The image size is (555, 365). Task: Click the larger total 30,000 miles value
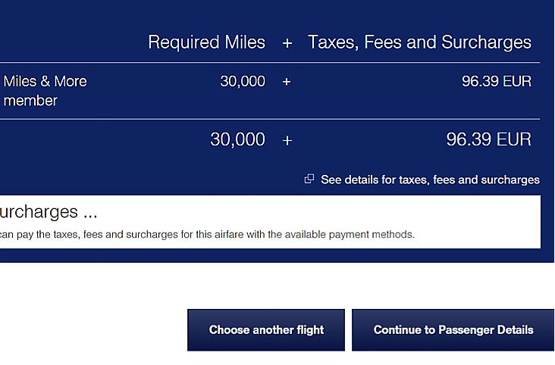pyautogui.click(x=237, y=139)
